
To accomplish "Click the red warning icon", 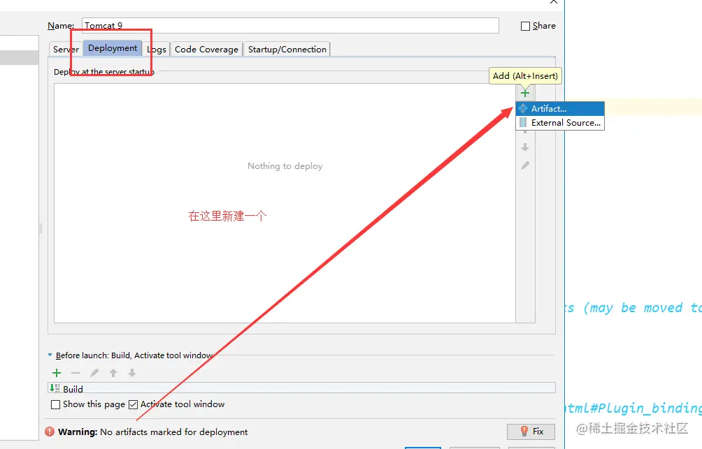I will [x=50, y=432].
